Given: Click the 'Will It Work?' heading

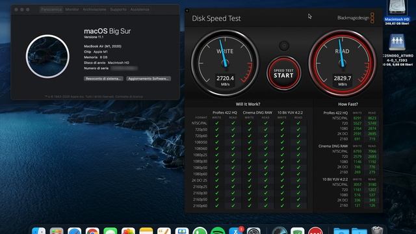Looking at the screenshot, I should (x=248, y=104).
